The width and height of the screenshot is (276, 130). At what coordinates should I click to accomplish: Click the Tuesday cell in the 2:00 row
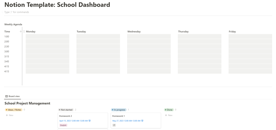click(98, 41)
